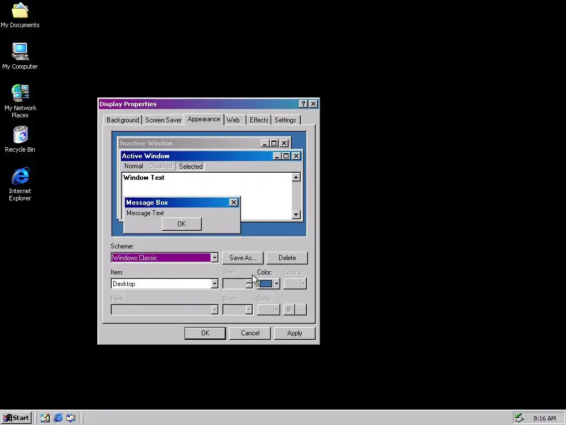Click the Display Properties help question mark button
Viewport: 566px width, 425px height.
[303, 103]
